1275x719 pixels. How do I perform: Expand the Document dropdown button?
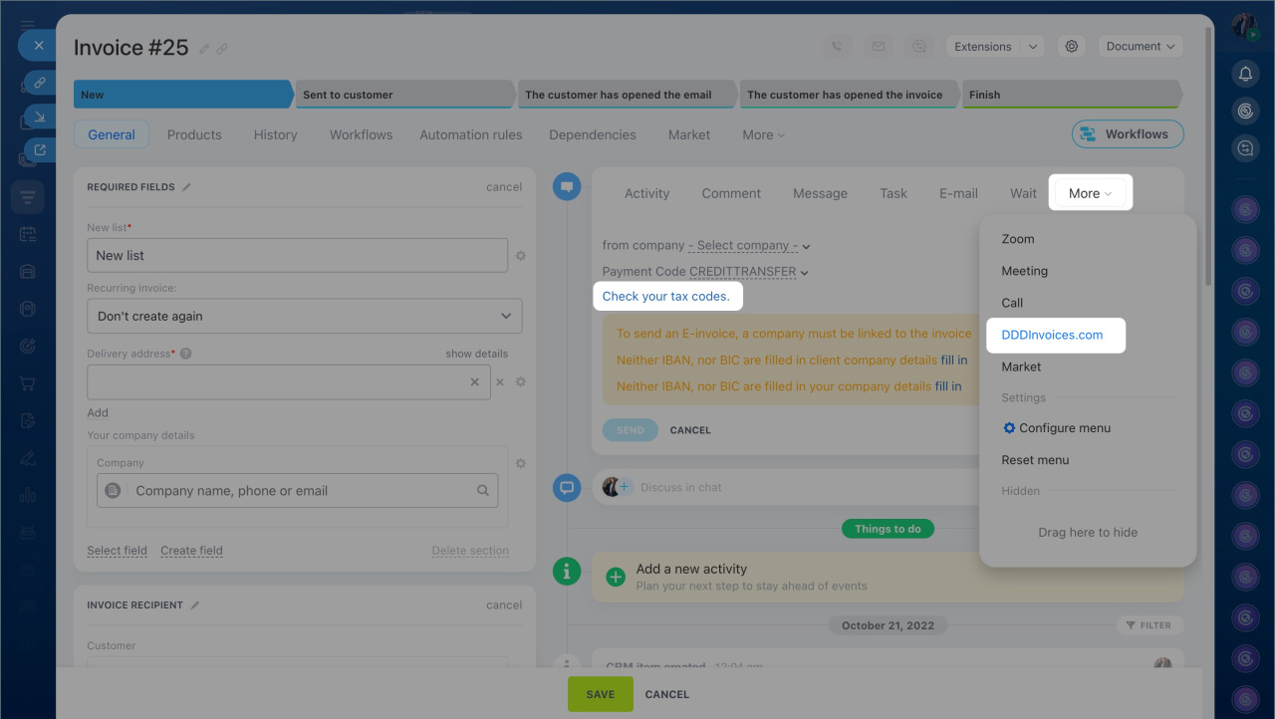point(1141,47)
